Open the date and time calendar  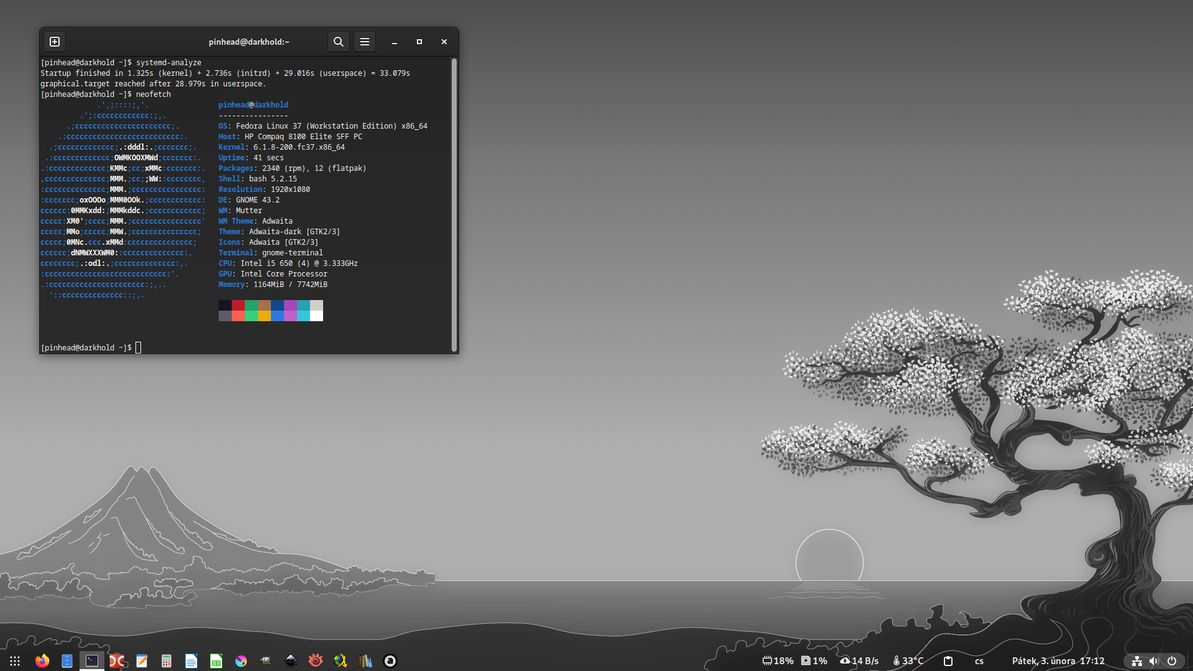1058,661
